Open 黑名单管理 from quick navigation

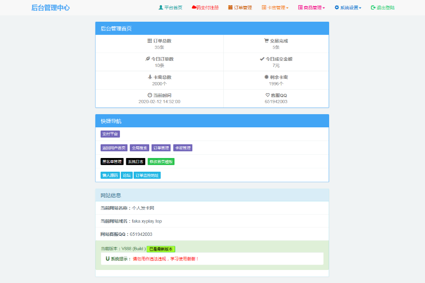pyautogui.click(x=113, y=162)
